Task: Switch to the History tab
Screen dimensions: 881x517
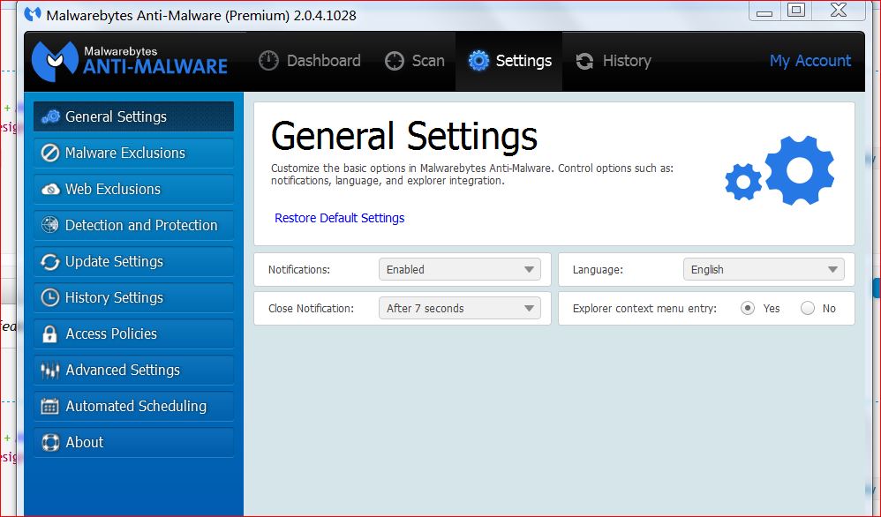Action: click(x=613, y=61)
